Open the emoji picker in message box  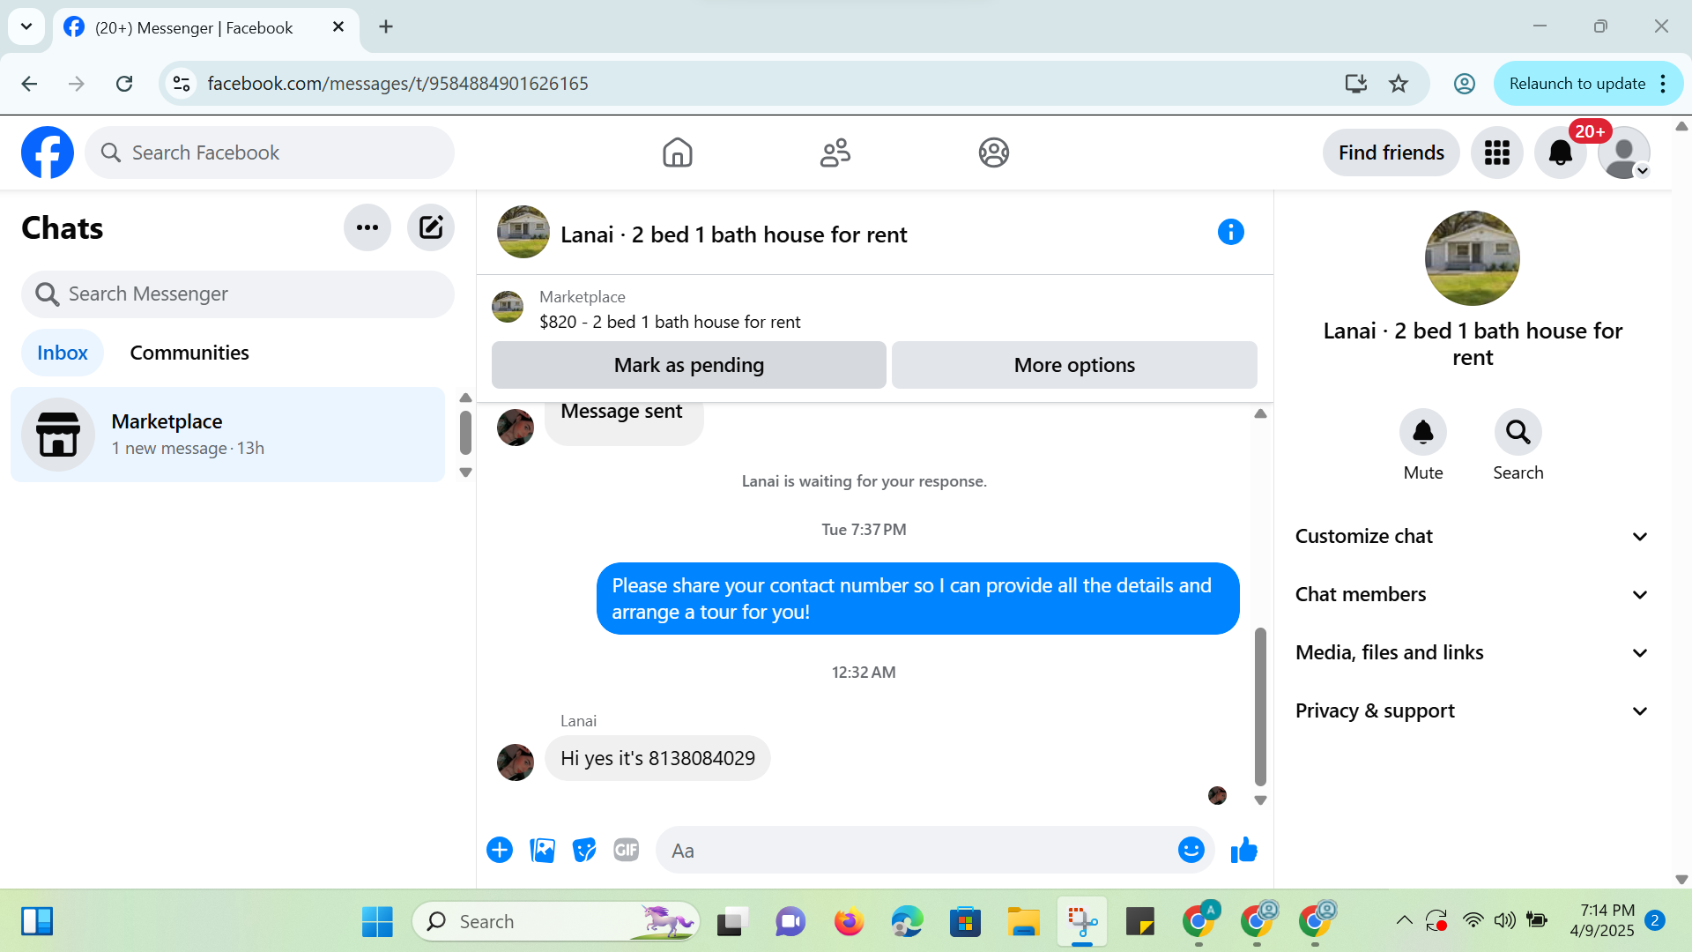pyautogui.click(x=1191, y=850)
